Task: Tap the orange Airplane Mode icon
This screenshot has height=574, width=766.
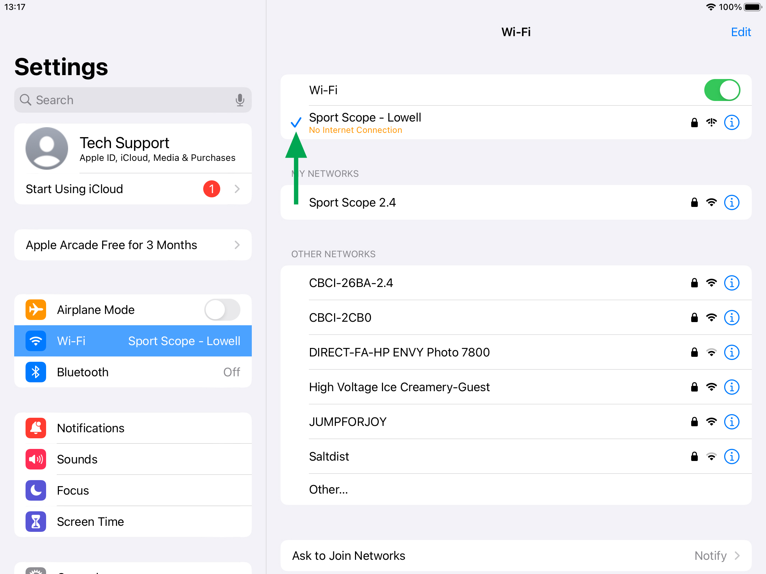Action: click(36, 310)
